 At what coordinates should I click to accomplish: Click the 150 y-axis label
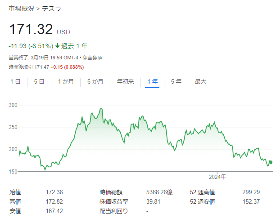(x=13, y=171)
